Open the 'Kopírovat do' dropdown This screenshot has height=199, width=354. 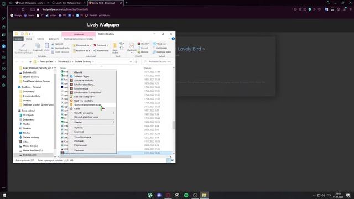click(81, 51)
